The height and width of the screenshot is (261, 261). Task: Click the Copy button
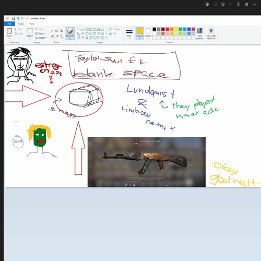click(x=19, y=33)
